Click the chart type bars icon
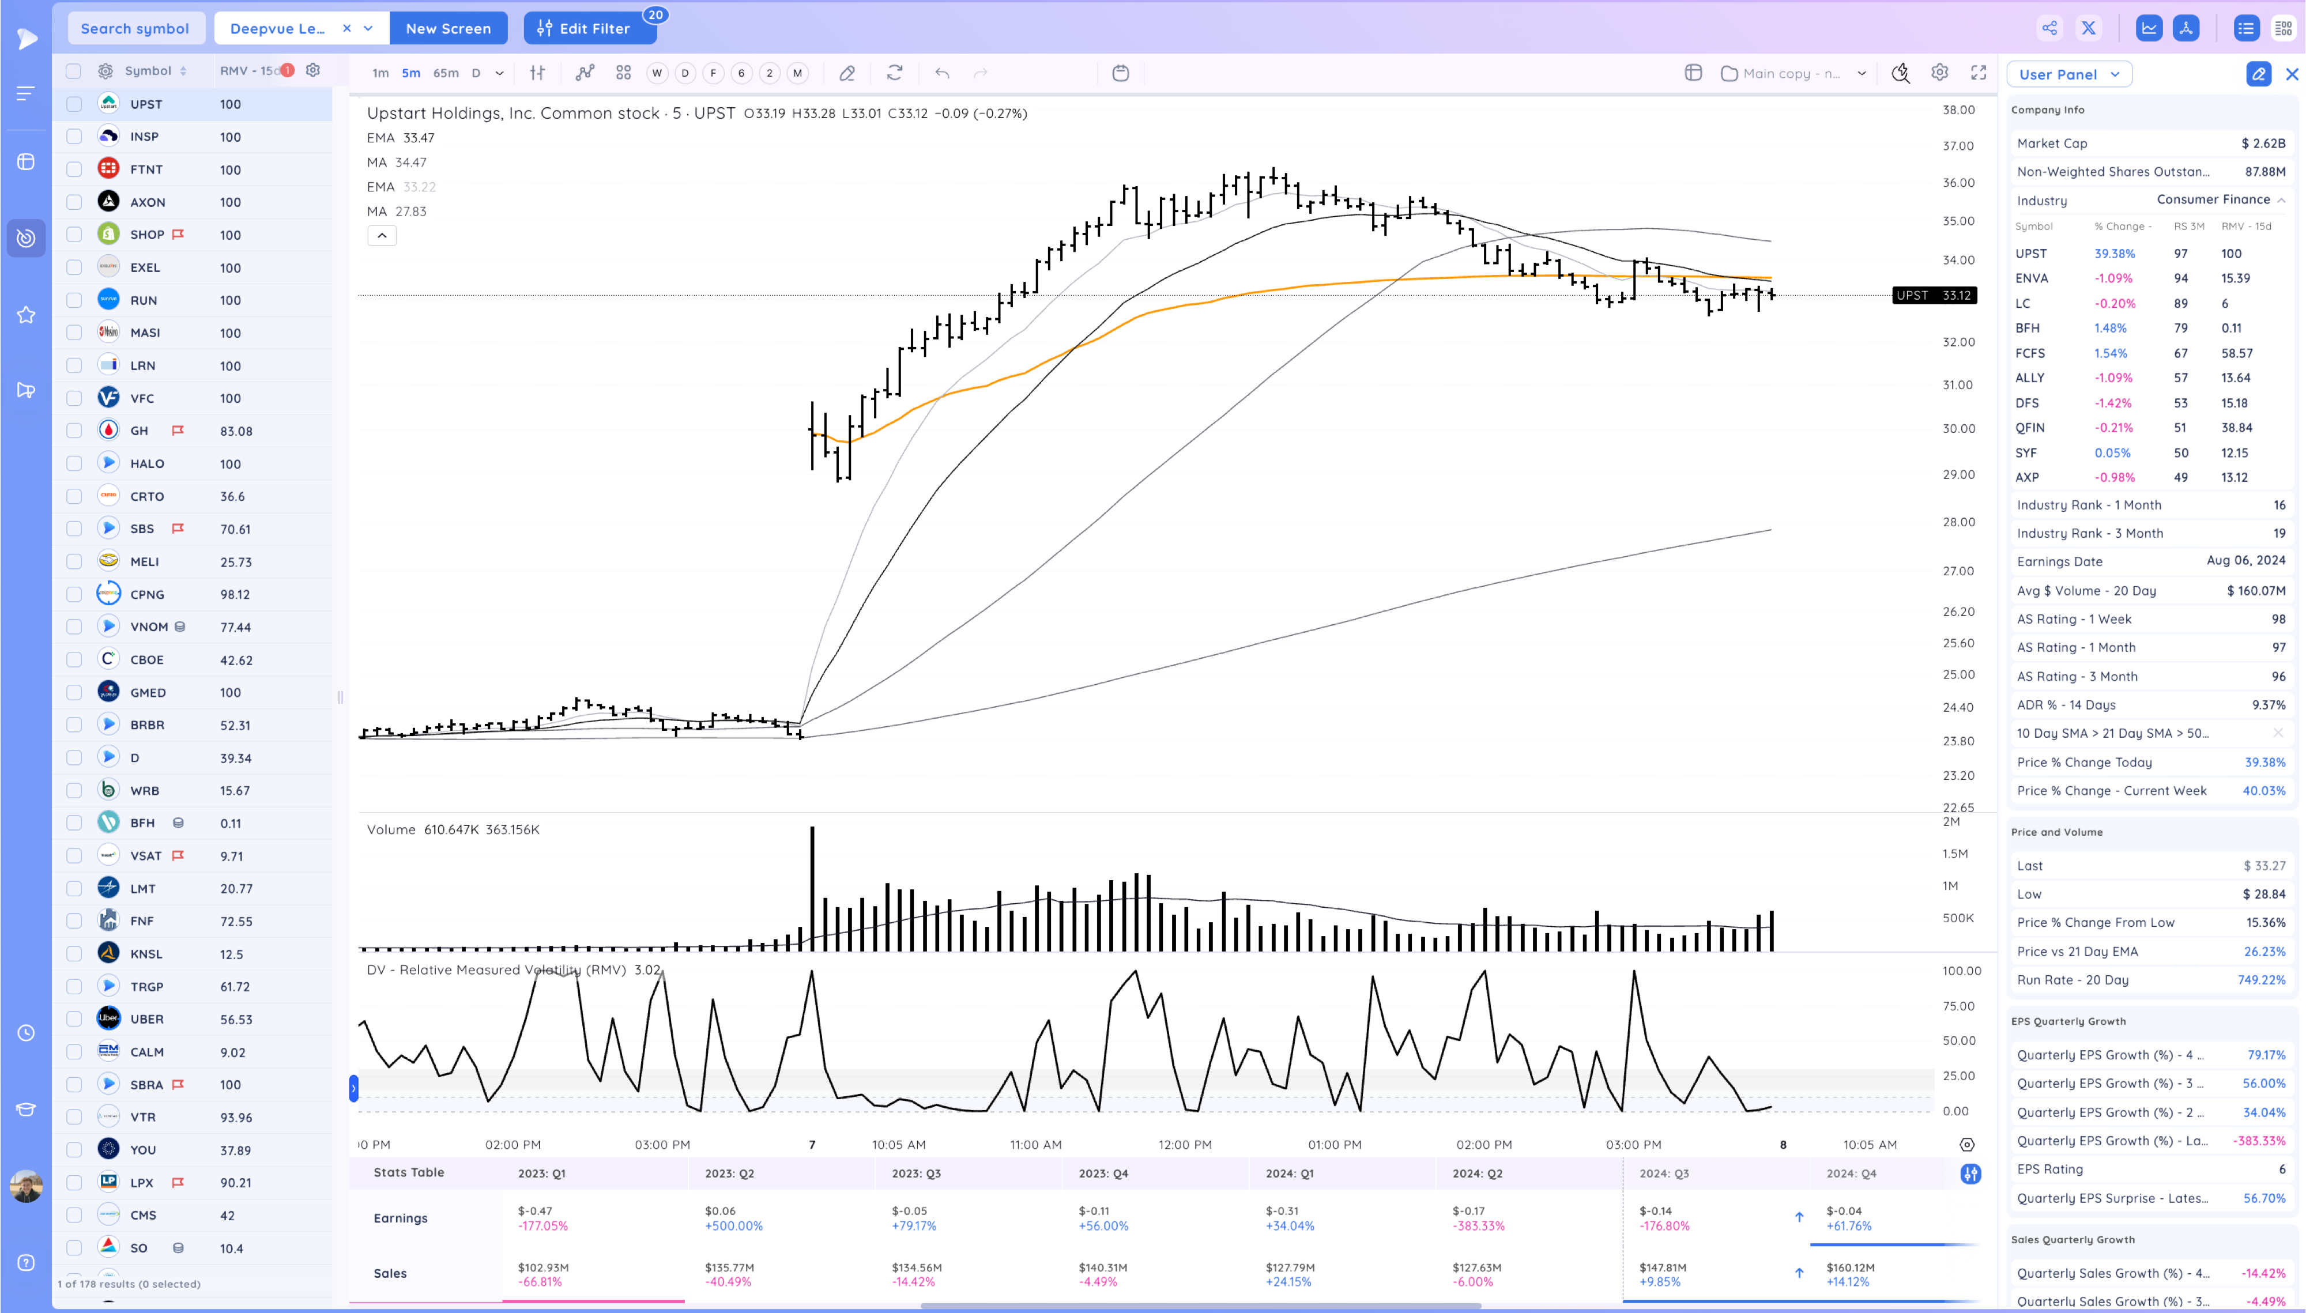 click(x=537, y=73)
